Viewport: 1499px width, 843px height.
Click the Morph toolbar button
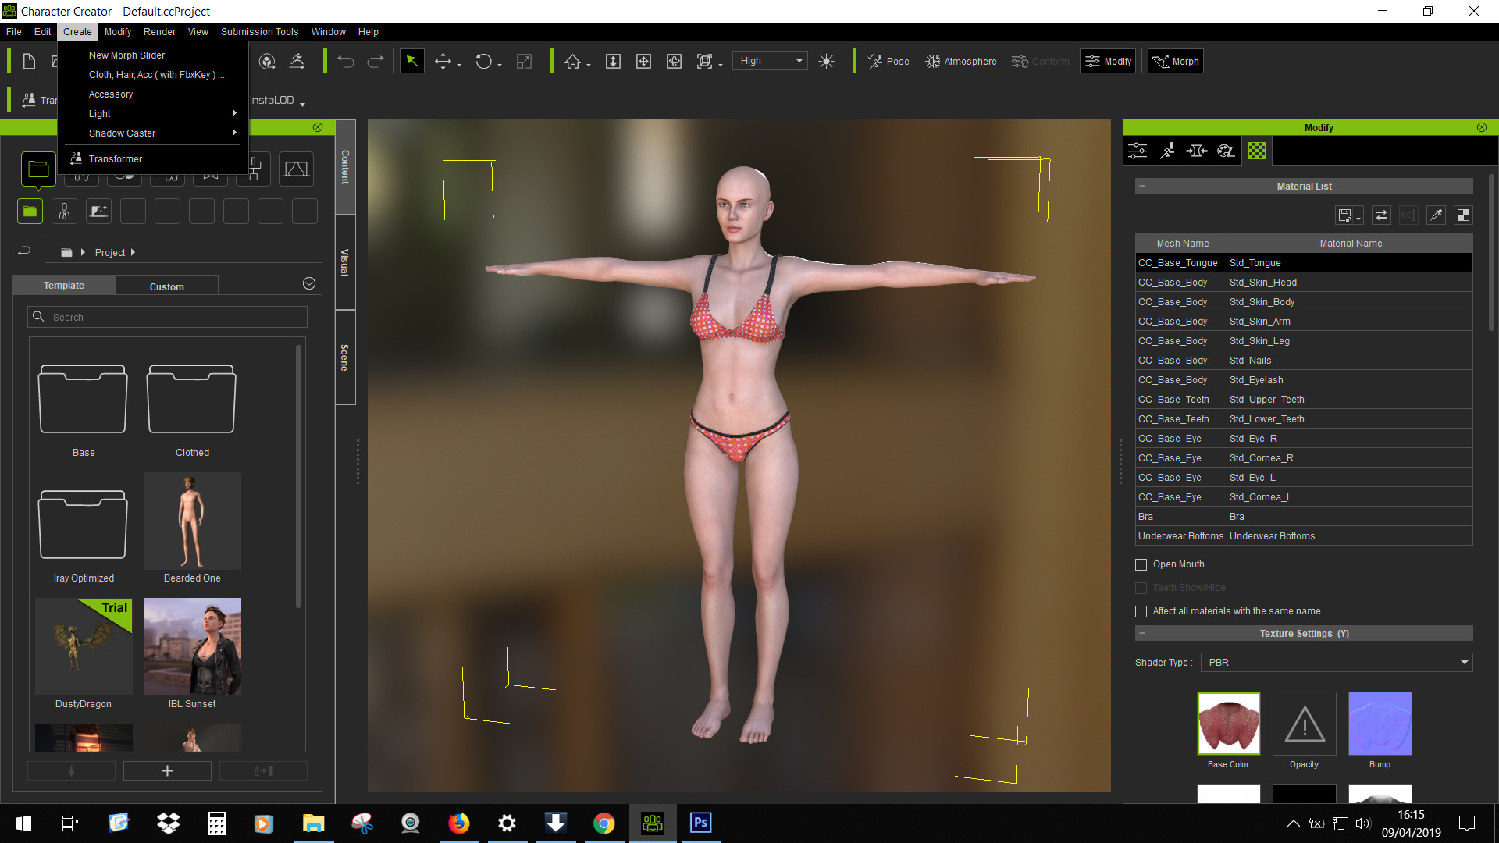click(x=1175, y=62)
